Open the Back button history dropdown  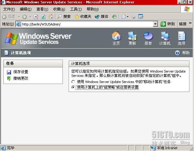click(x=19, y=17)
